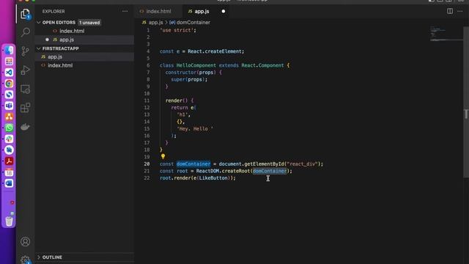Collapse the Open Editors section
Image resolution: width=469 pixels, height=264 pixels.
[39, 23]
